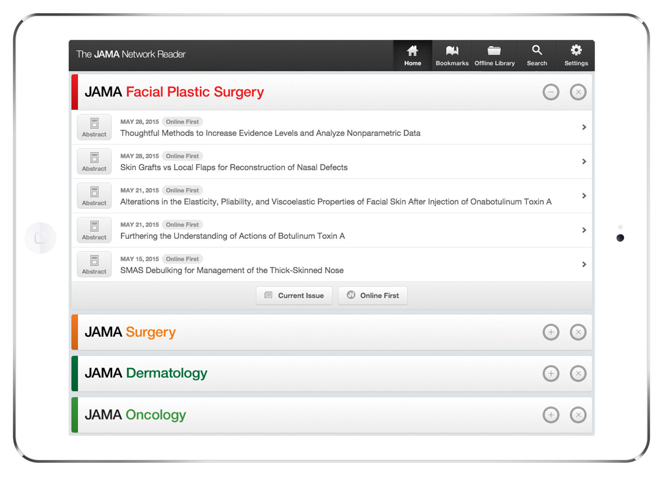Screen dimensions: 664x477
Task: Remove JAMA Surgery from the list
Action: click(x=578, y=332)
